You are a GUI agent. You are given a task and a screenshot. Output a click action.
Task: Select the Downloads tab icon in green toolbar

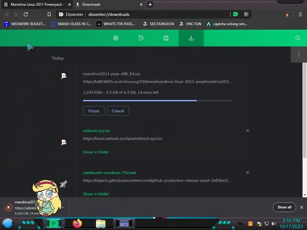(191, 38)
